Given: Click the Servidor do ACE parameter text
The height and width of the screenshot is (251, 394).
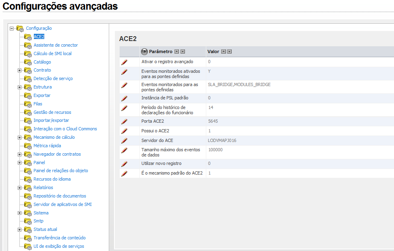Looking at the screenshot, I should pos(157,140).
